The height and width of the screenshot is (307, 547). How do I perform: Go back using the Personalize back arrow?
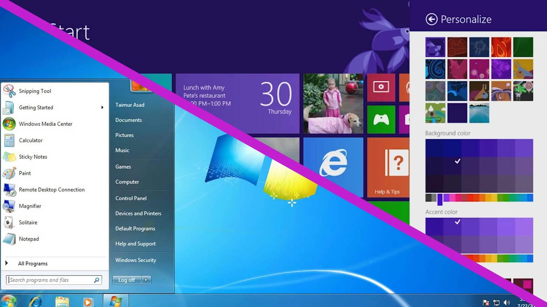(x=431, y=19)
